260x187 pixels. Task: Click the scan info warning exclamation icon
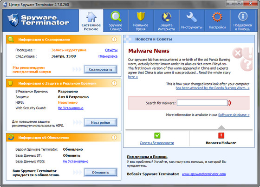(114, 40)
